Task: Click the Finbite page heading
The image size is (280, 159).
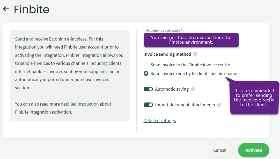Action: click(31, 10)
